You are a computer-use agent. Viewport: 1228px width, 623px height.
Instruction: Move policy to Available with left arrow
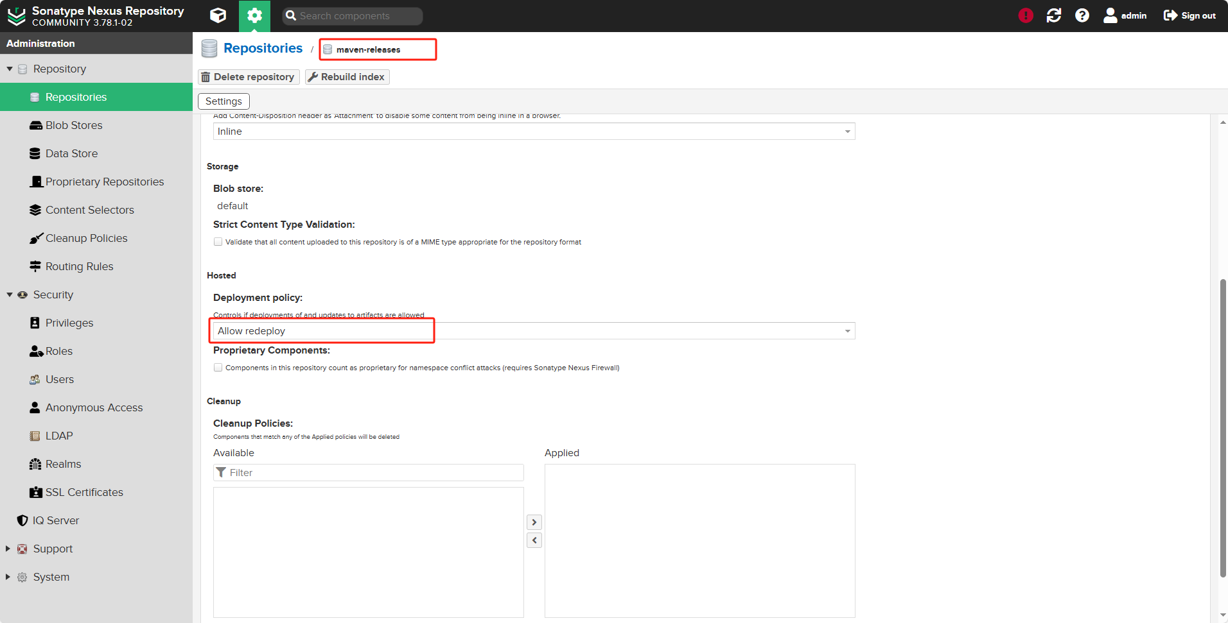[x=534, y=540]
